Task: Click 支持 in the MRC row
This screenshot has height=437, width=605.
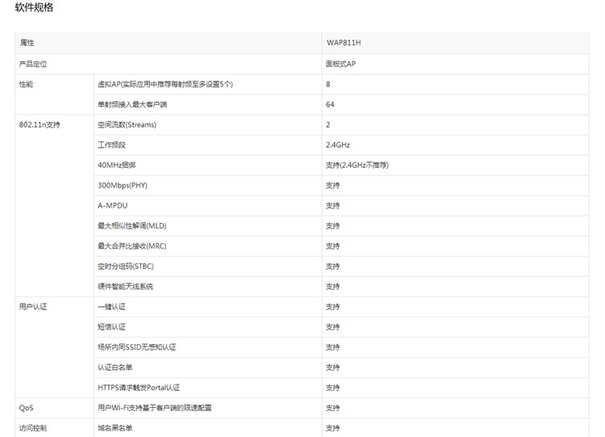Action: click(x=455, y=246)
